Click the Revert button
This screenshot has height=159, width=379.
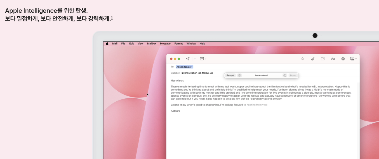(230, 75)
